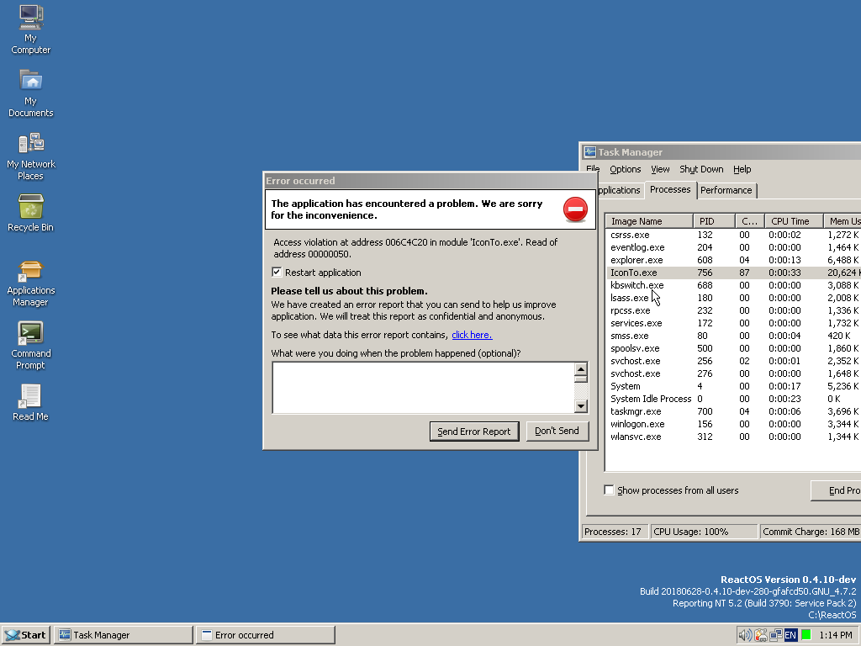Select the Read Me shortcut icon
861x646 pixels.
pos(31,403)
